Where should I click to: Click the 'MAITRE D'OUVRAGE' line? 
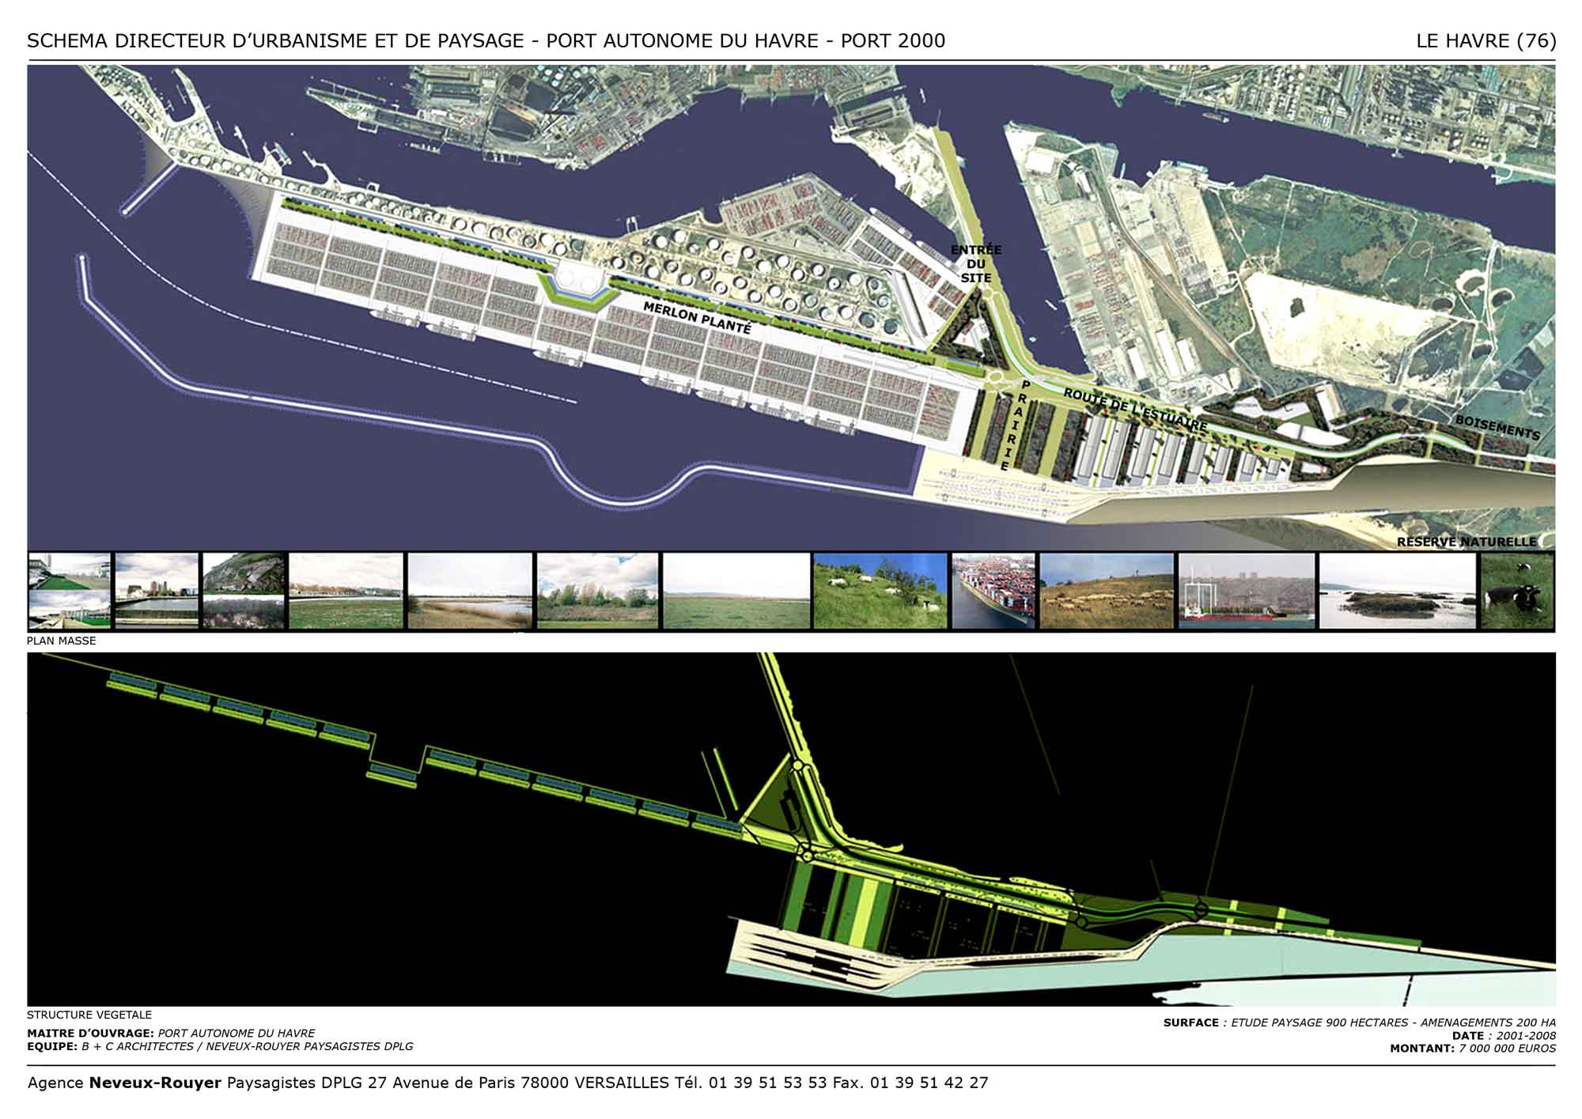coord(171,1033)
